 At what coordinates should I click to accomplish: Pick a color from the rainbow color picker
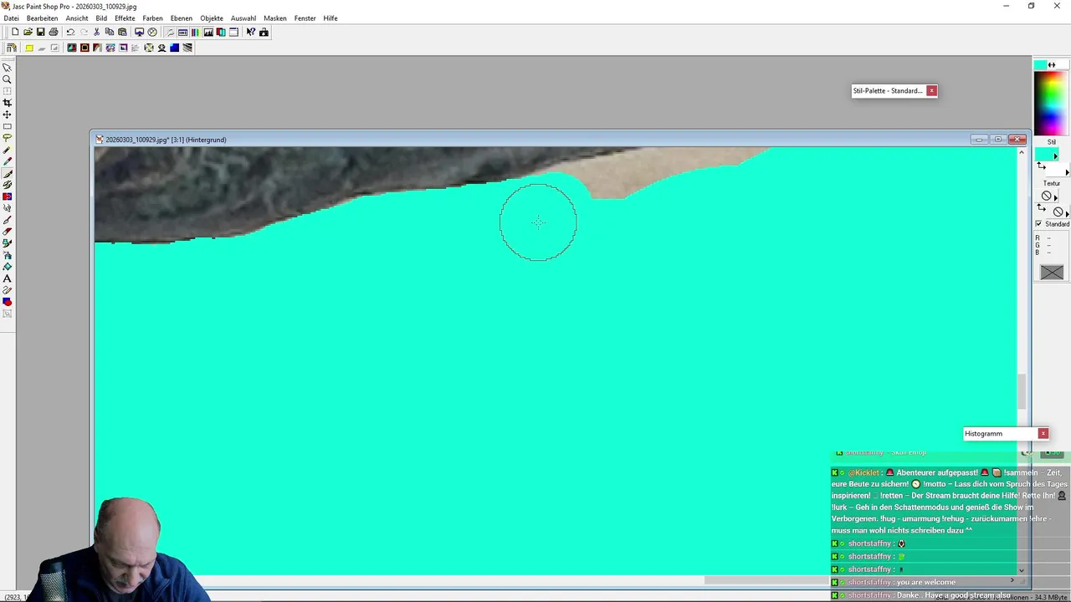tap(1049, 103)
